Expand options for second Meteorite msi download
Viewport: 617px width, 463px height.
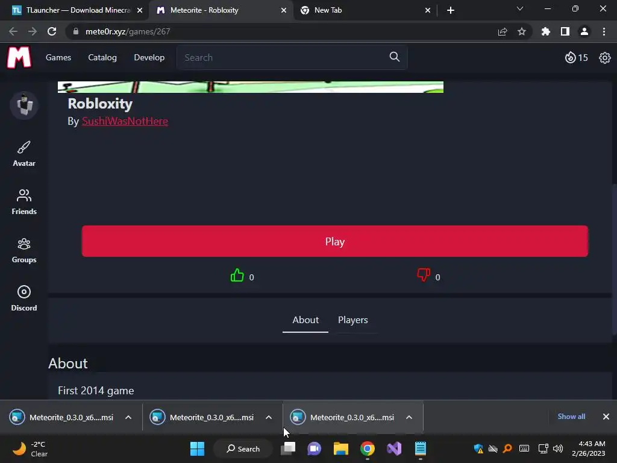coord(269,417)
